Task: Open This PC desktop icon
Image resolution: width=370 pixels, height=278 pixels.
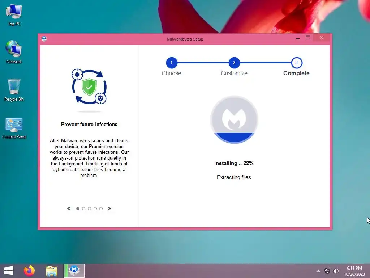Action: pos(14,14)
